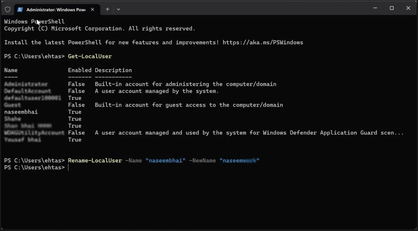This screenshot has height=231, width=418.
Task: Click the Rename-LocalUser command text
Action: click(95, 160)
